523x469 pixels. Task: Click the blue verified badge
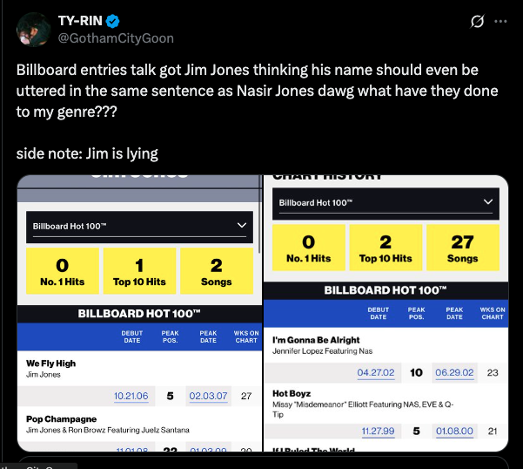[x=112, y=22]
